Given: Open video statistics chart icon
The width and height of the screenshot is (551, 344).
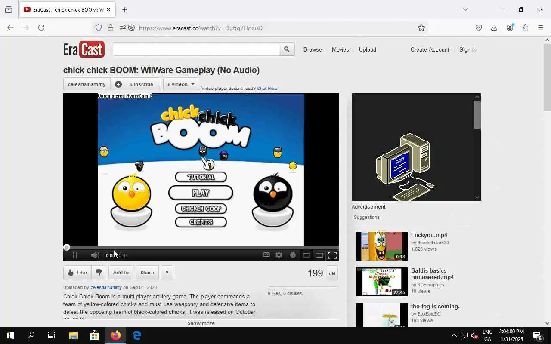Looking at the screenshot, I should click(332, 273).
